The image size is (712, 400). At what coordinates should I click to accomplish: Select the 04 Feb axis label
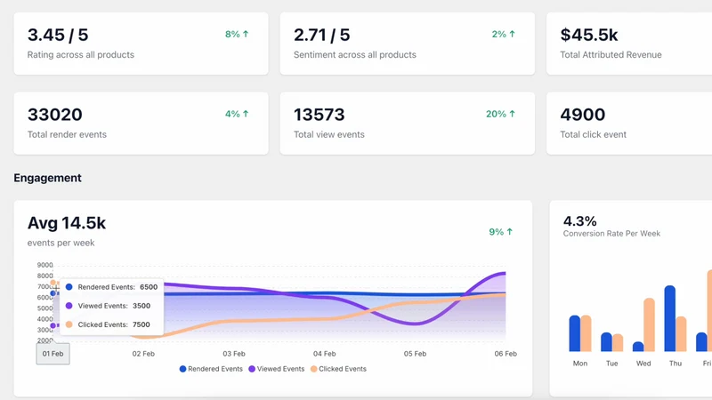[324, 354]
